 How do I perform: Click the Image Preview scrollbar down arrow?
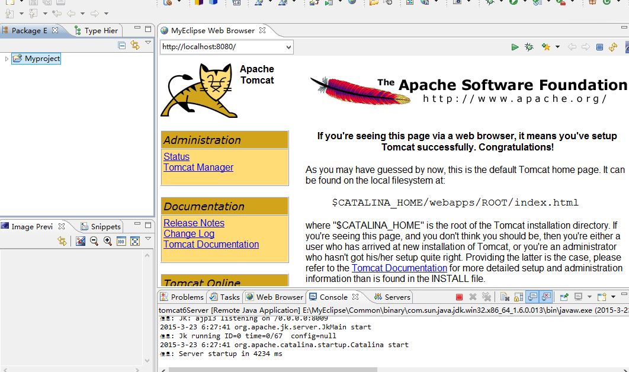click(147, 360)
